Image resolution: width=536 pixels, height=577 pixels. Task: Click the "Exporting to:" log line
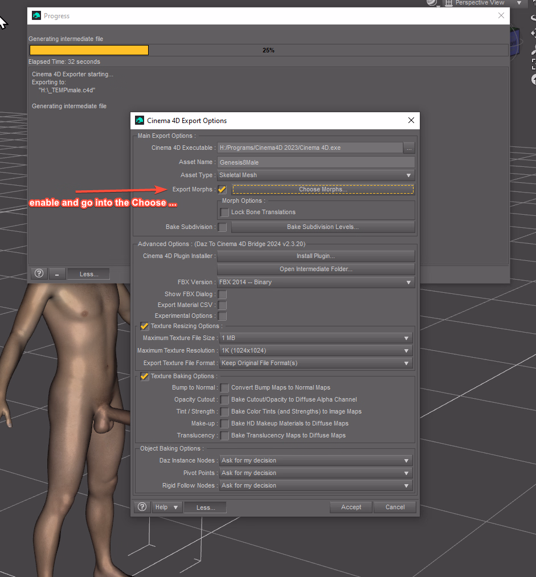pyautogui.click(x=49, y=83)
